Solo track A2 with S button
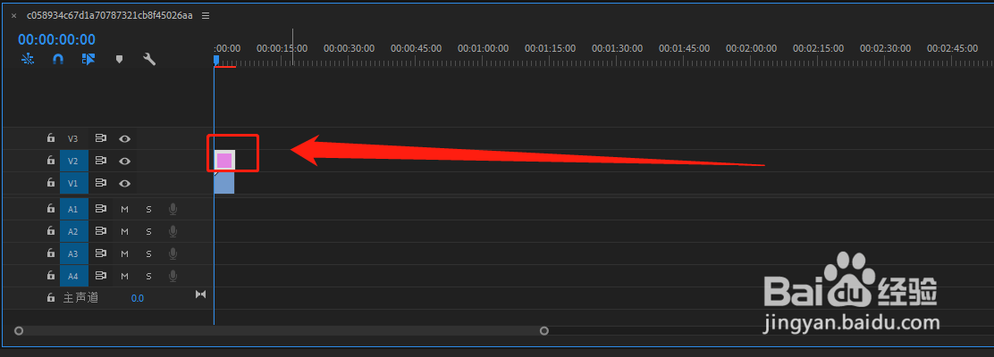This screenshot has width=994, height=357. pos(149,232)
